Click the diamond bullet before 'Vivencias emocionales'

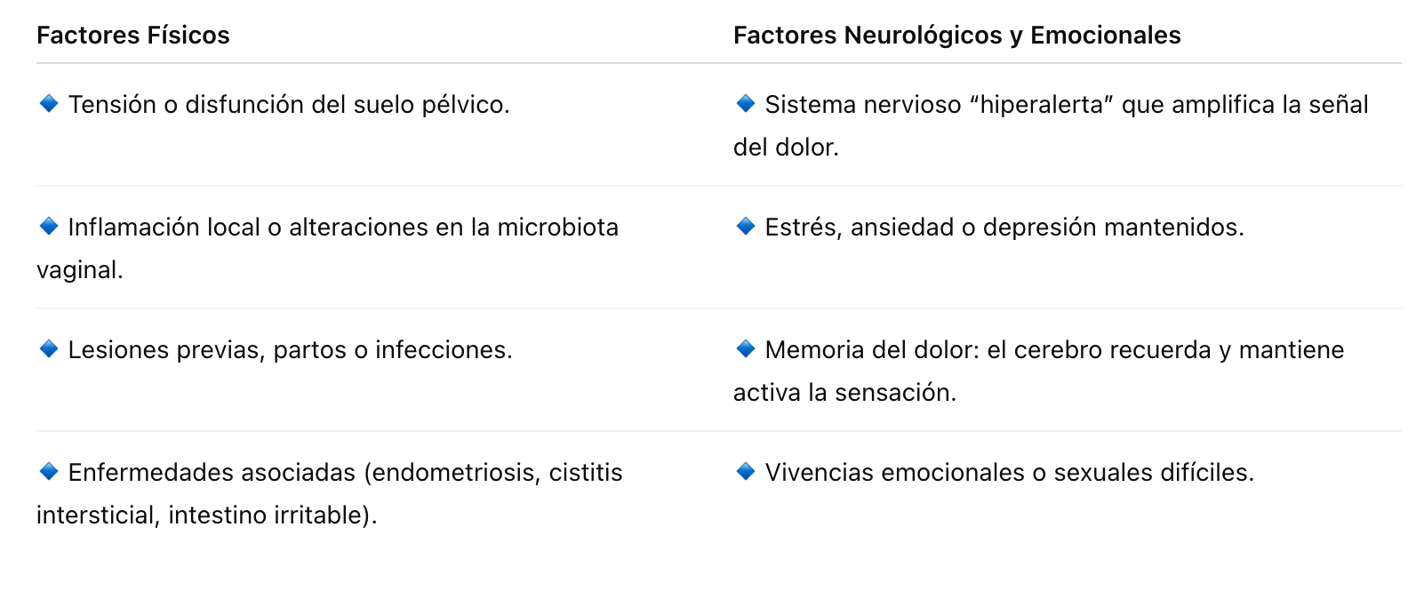(746, 472)
